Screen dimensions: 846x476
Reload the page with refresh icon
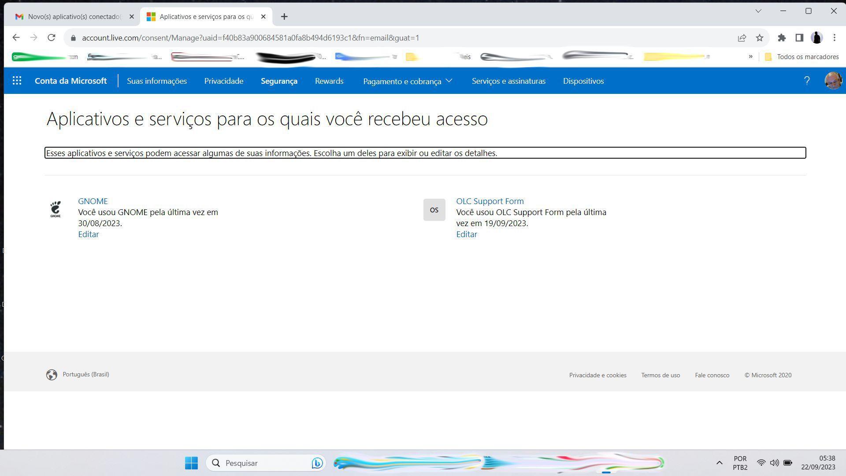pyautogui.click(x=52, y=38)
